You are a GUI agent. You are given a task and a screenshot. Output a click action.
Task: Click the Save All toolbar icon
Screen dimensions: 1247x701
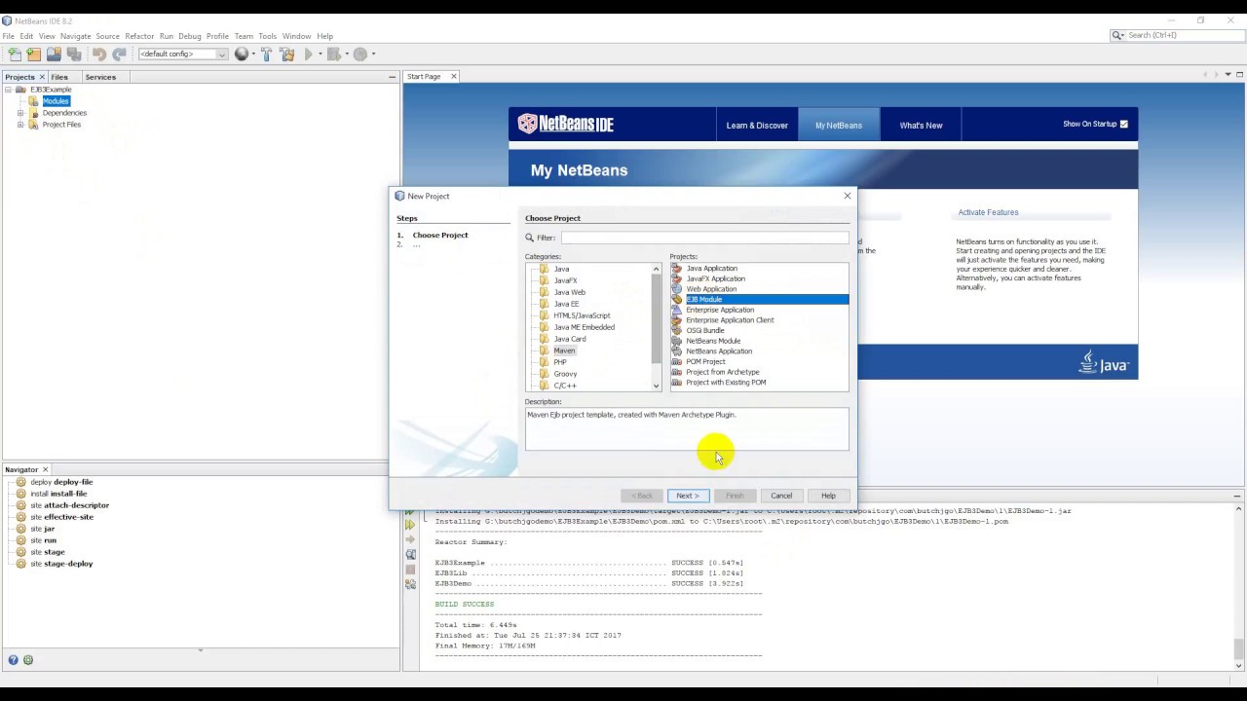74,55
